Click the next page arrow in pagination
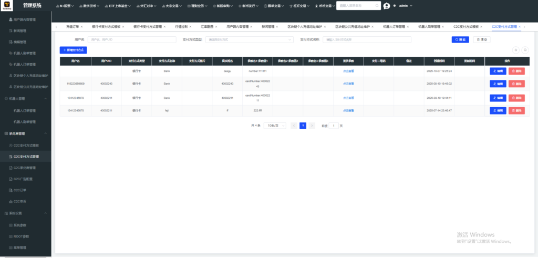The width and height of the screenshot is (538, 258). coord(312,126)
